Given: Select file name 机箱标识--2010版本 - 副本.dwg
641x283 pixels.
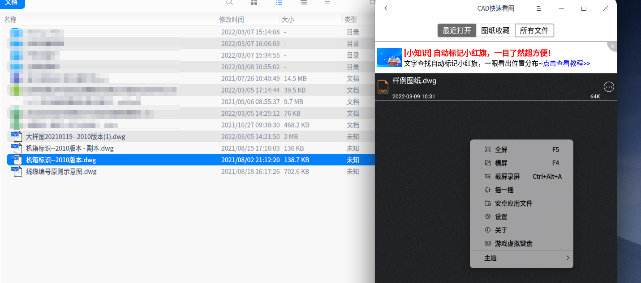Looking at the screenshot, I should pos(70,148).
